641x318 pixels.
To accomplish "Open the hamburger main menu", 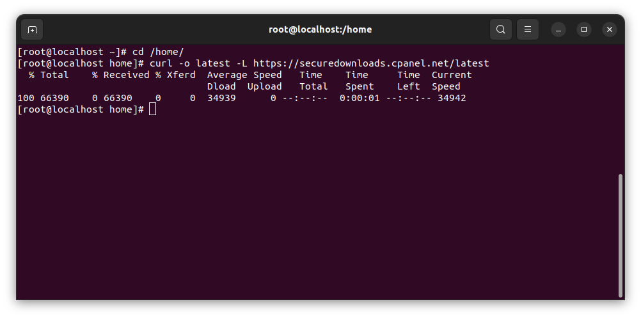I will (x=528, y=29).
